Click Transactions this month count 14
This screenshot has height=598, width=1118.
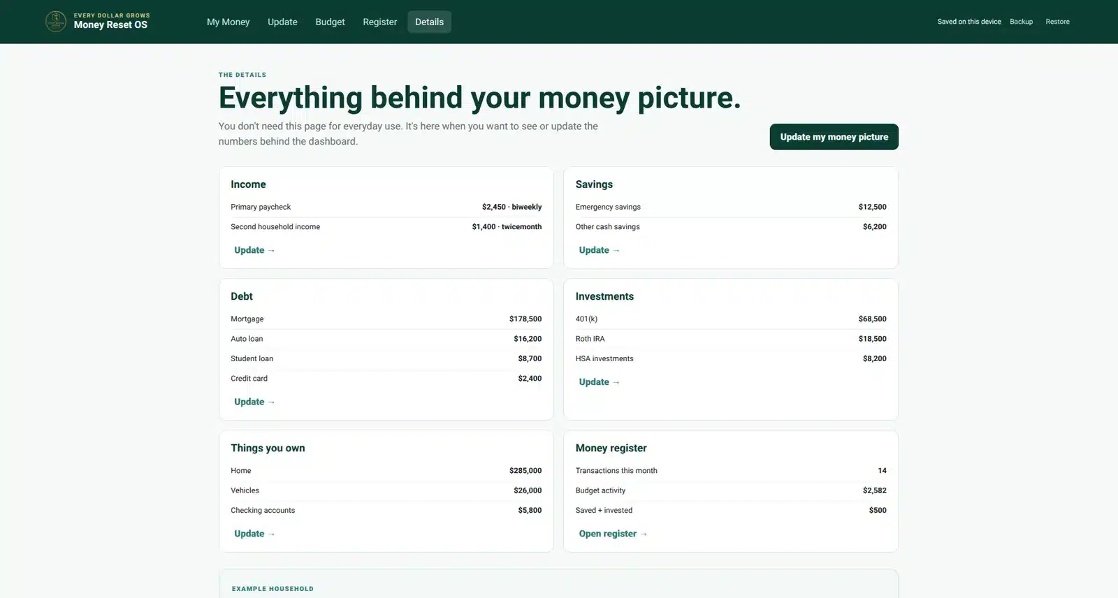[882, 471]
